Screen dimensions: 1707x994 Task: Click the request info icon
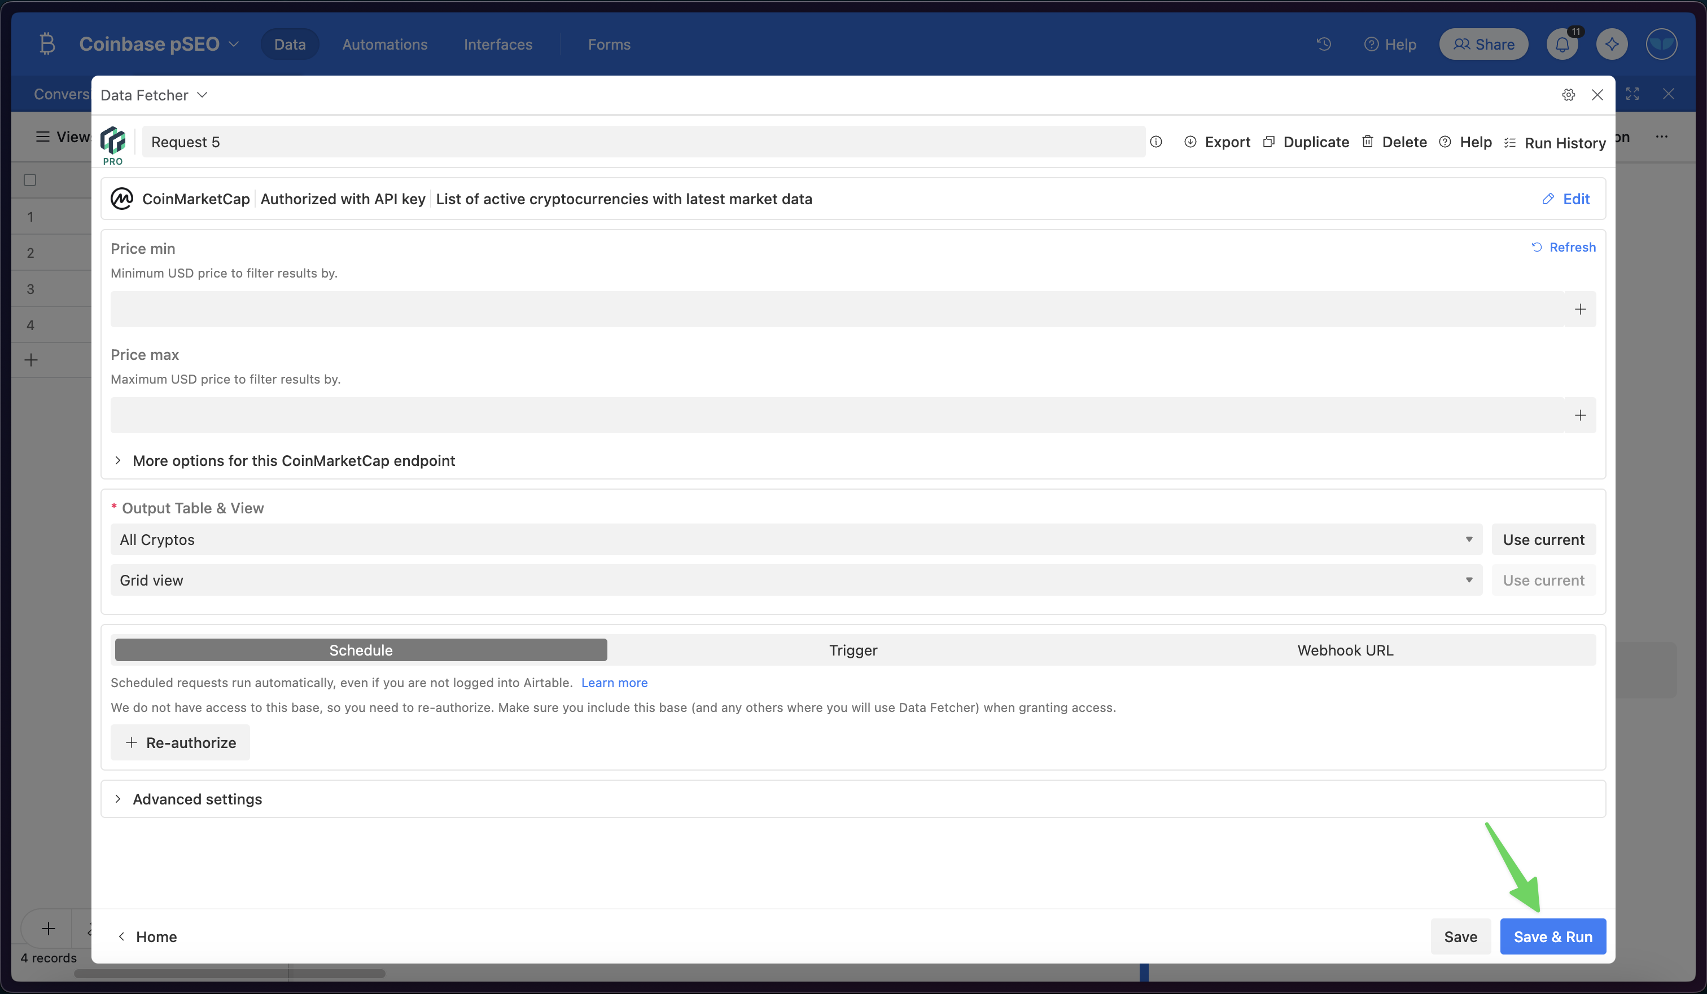(x=1156, y=142)
